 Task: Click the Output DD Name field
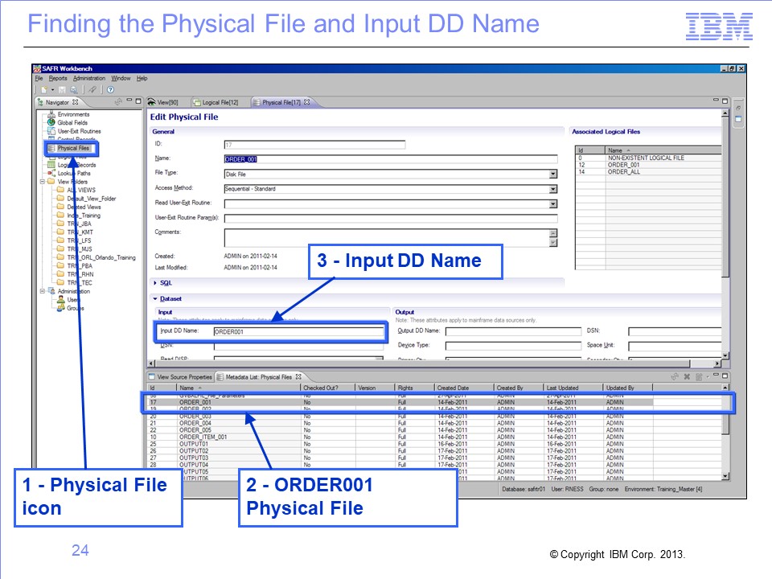coord(513,331)
